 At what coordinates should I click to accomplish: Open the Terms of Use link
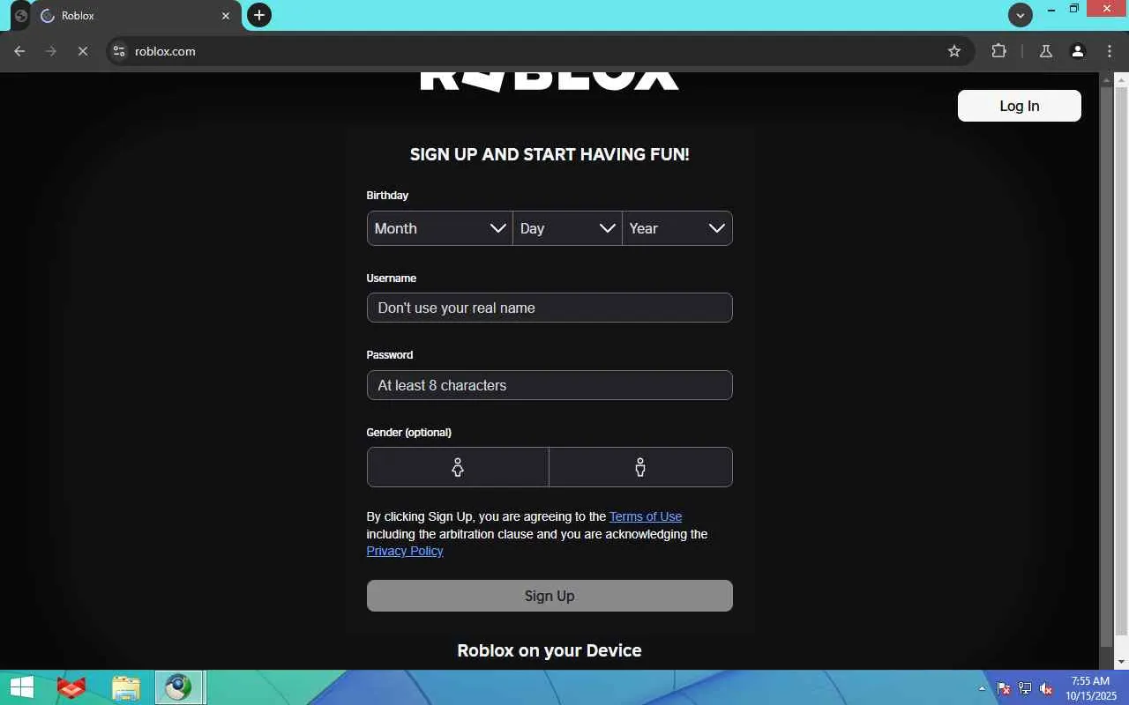click(646, 516)
